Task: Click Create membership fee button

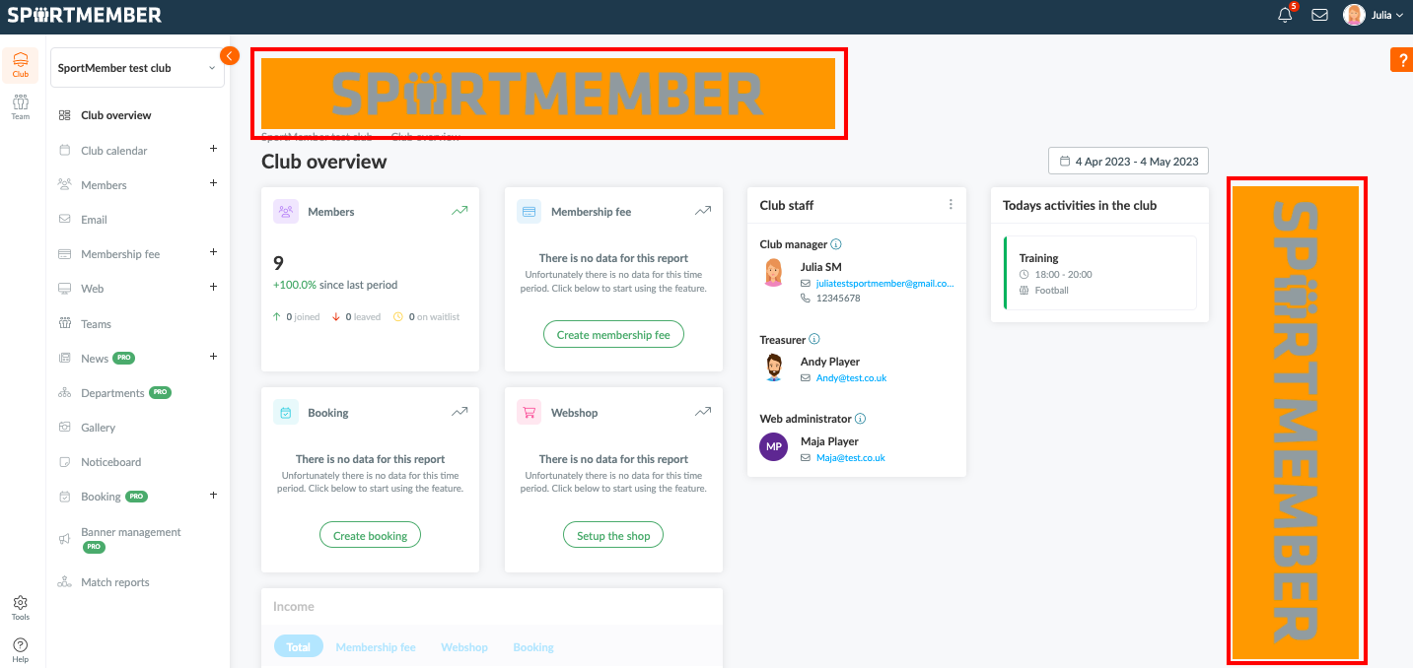Action: click(x=613, y=334)
